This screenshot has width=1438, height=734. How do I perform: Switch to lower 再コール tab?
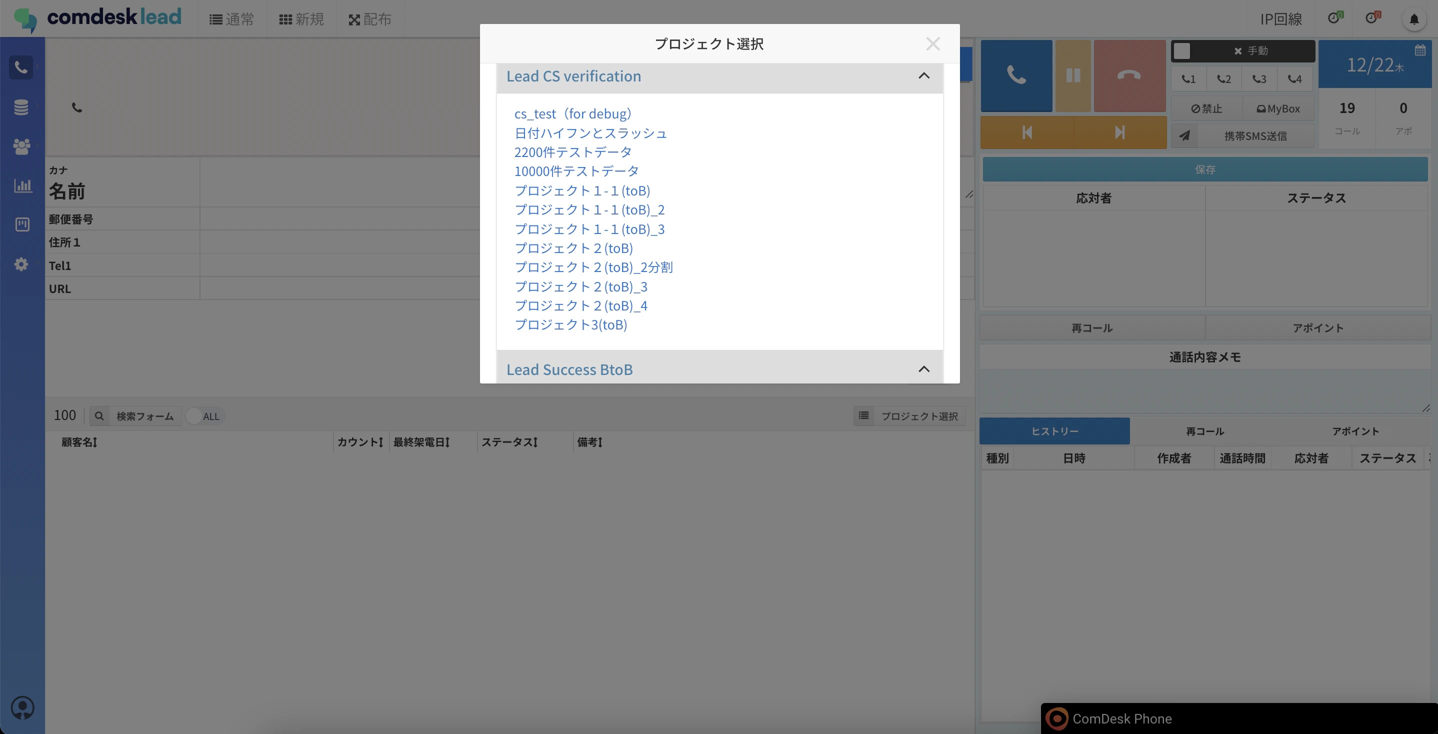coord(1204,431)
